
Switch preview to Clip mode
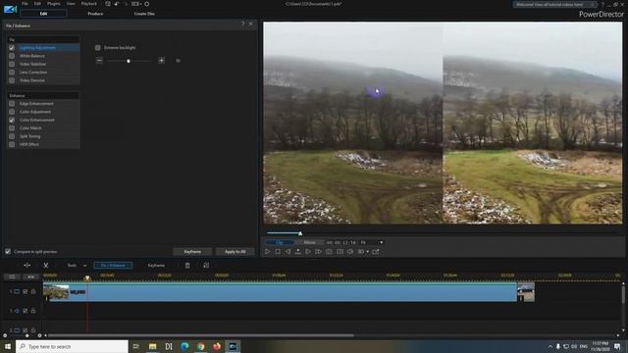click(279, 242)
